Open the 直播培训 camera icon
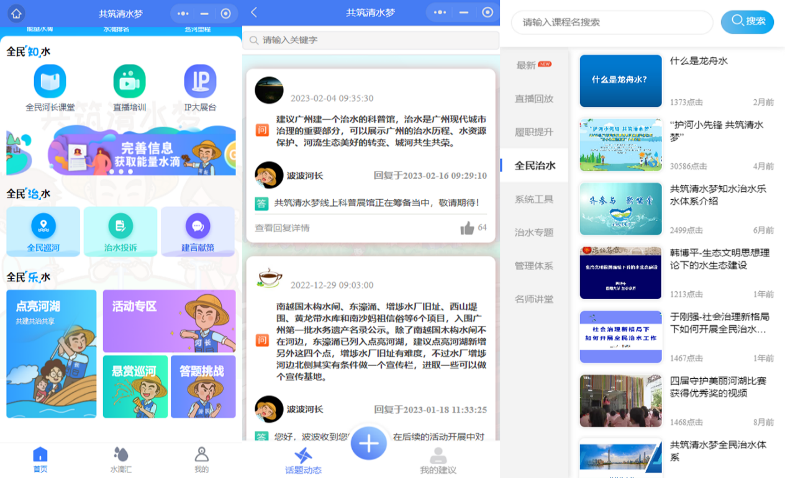This screenshot has width=785, height=478. tap(129, 81)
